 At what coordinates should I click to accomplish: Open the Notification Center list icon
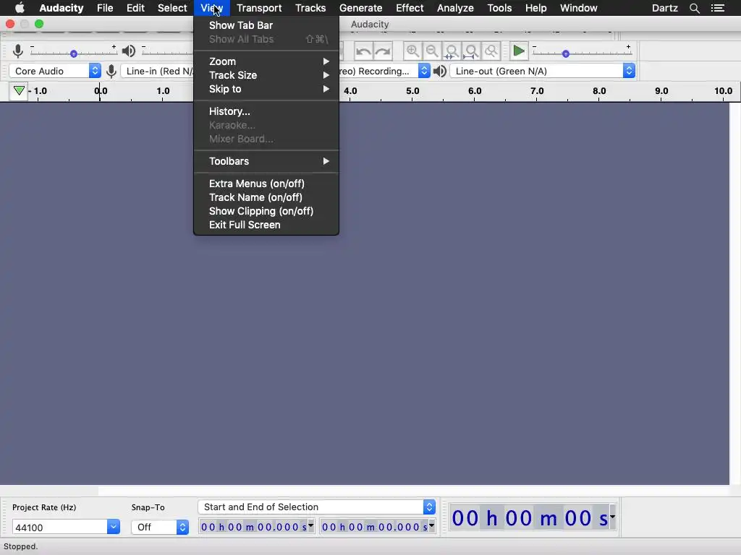[x=717, y=8]
